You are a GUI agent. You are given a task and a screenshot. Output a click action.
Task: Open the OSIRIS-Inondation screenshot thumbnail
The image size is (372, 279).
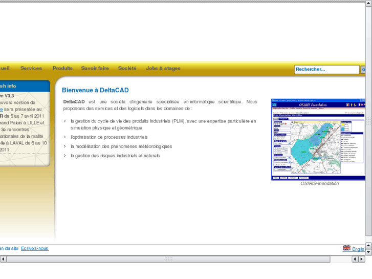click(318, 139)
